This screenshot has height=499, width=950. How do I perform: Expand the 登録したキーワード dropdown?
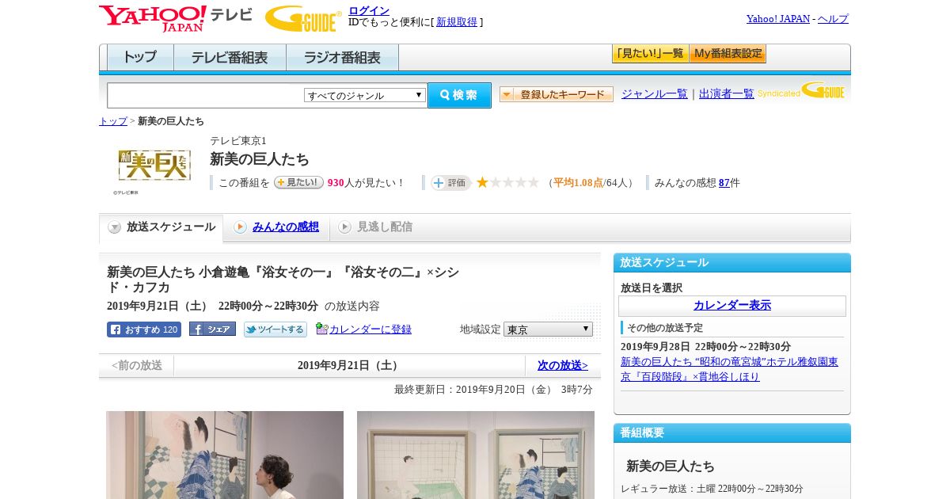(556, 94)
